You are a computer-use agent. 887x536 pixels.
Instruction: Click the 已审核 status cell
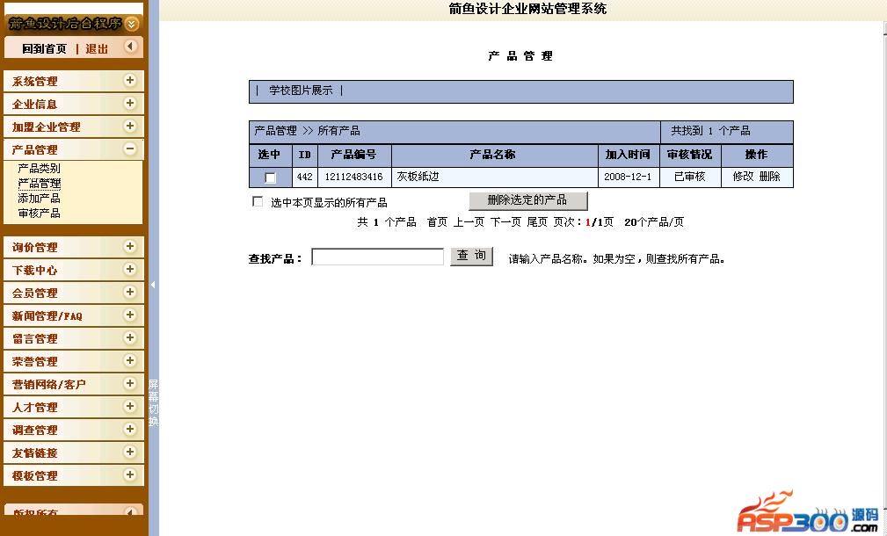click(689, 177)
